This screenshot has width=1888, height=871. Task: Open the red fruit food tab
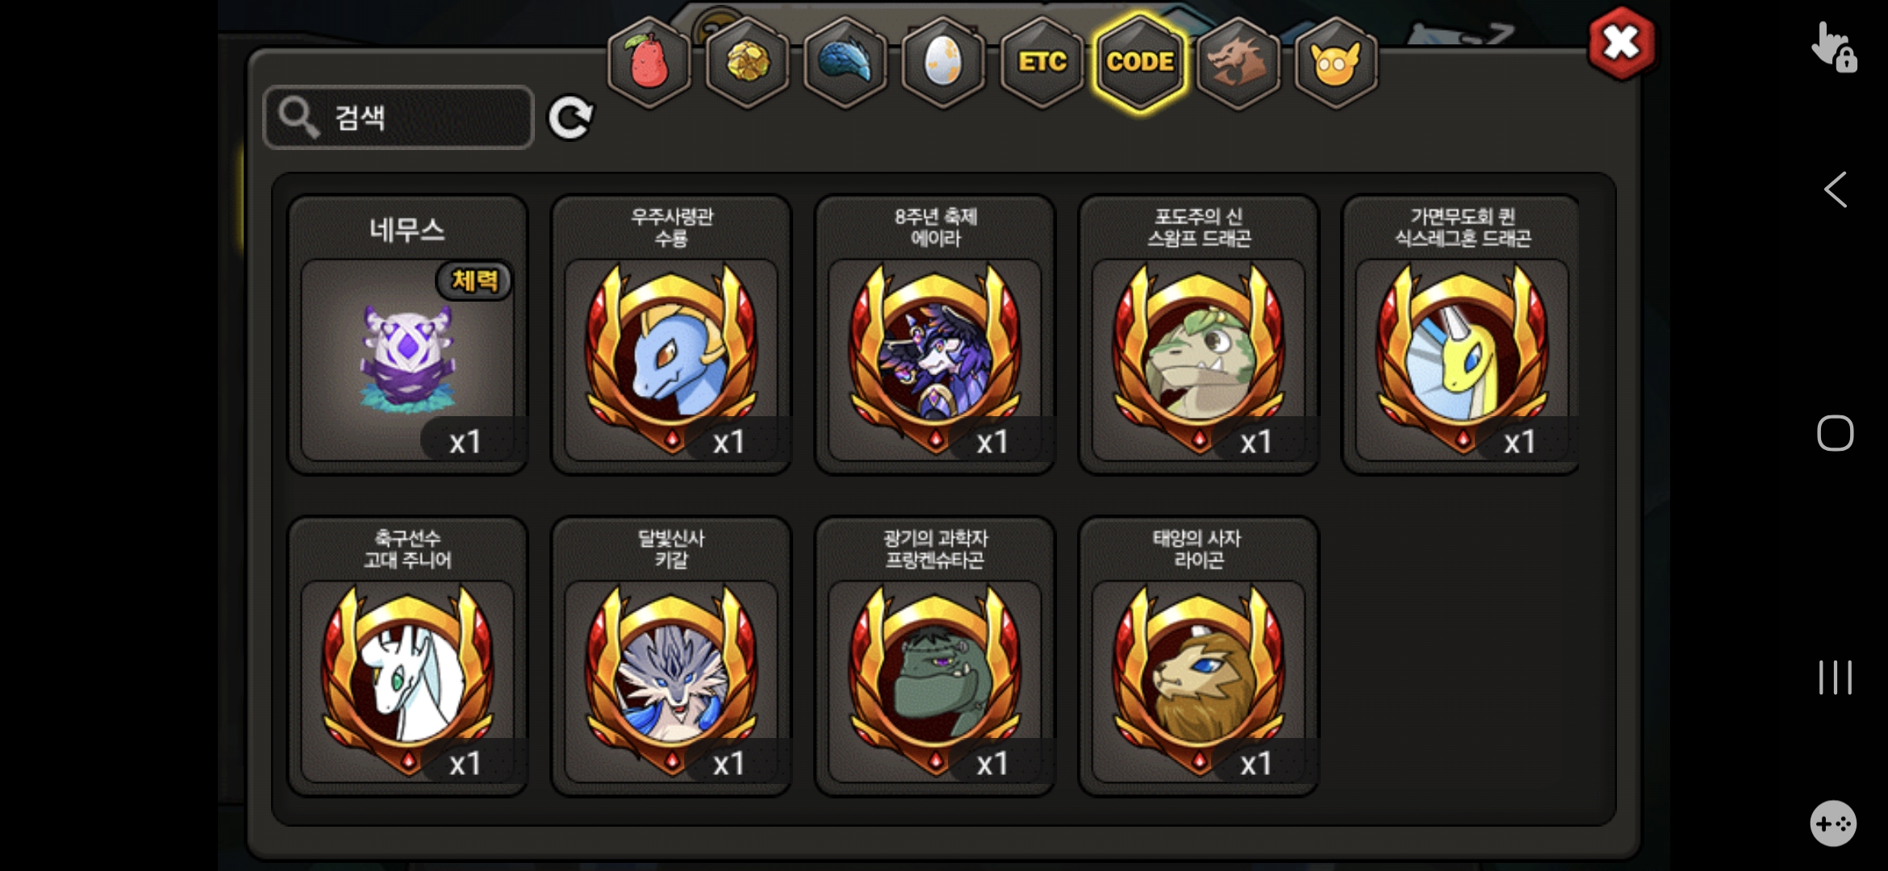coord(649,62)
